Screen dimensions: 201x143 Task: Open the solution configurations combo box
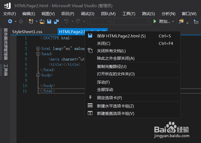pyautogui.click(x=100, y=21)
